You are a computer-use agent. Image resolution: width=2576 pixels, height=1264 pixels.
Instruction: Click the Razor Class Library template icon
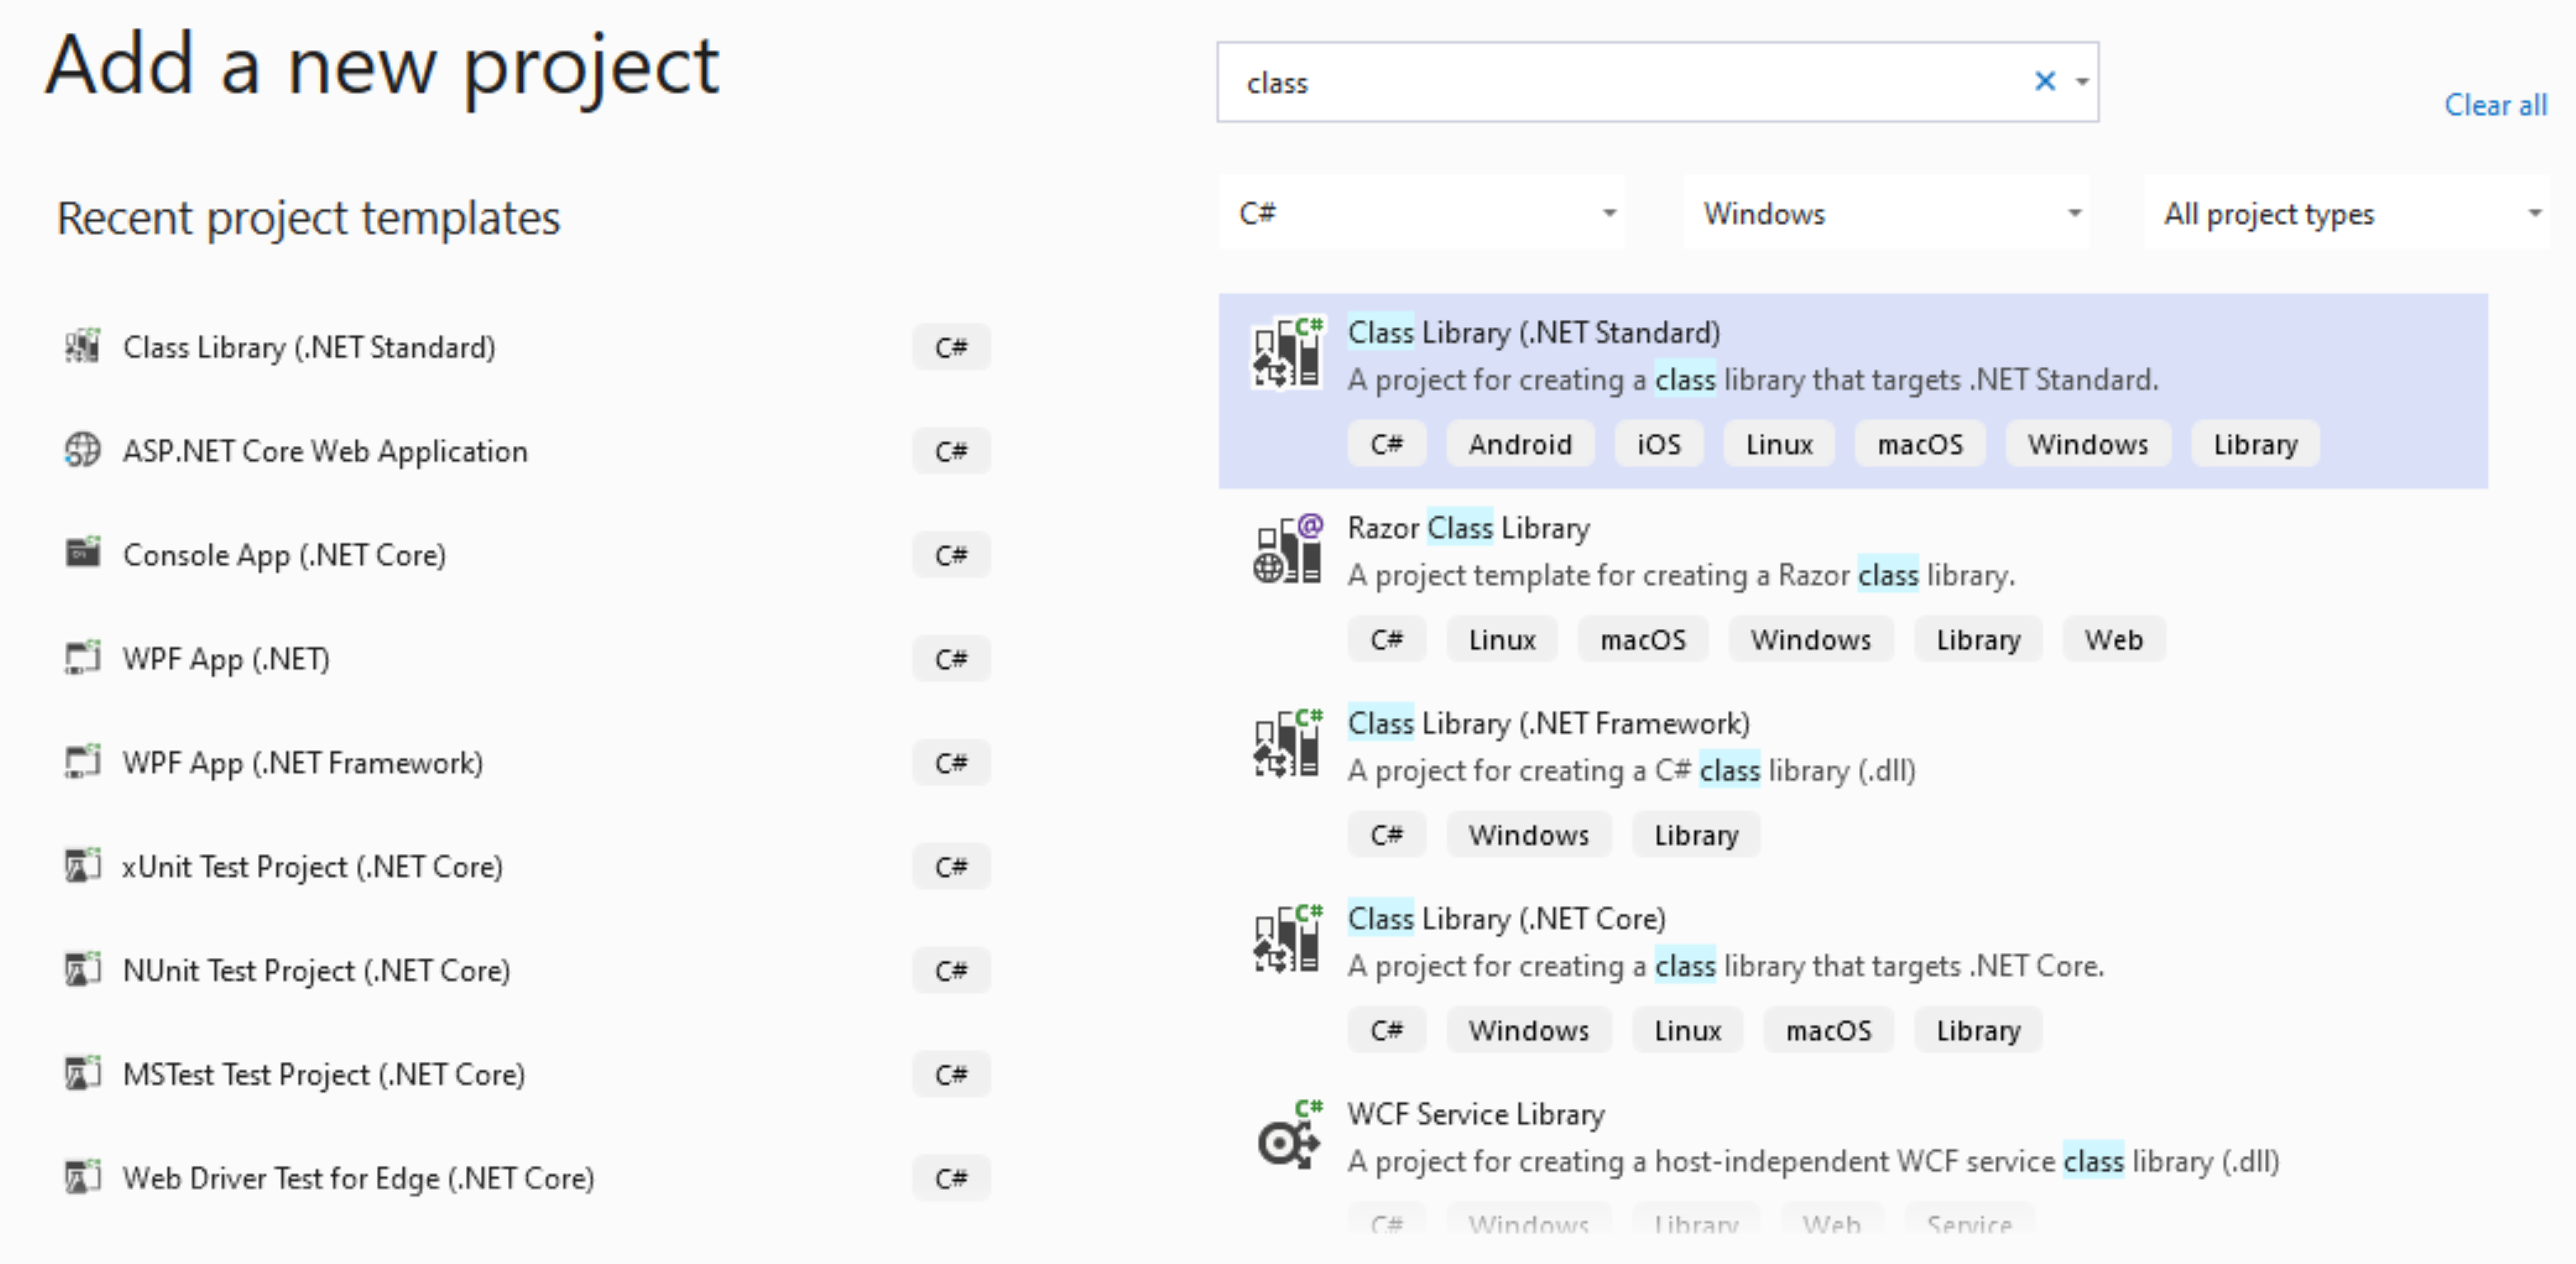pos(1288,548)
